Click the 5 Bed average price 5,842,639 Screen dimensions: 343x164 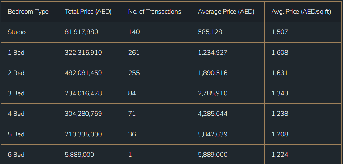click(x=213, y=134)
